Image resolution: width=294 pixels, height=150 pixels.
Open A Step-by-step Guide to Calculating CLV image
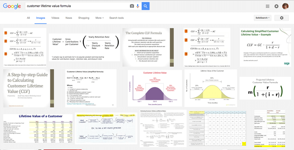click(x=29, y=88)
